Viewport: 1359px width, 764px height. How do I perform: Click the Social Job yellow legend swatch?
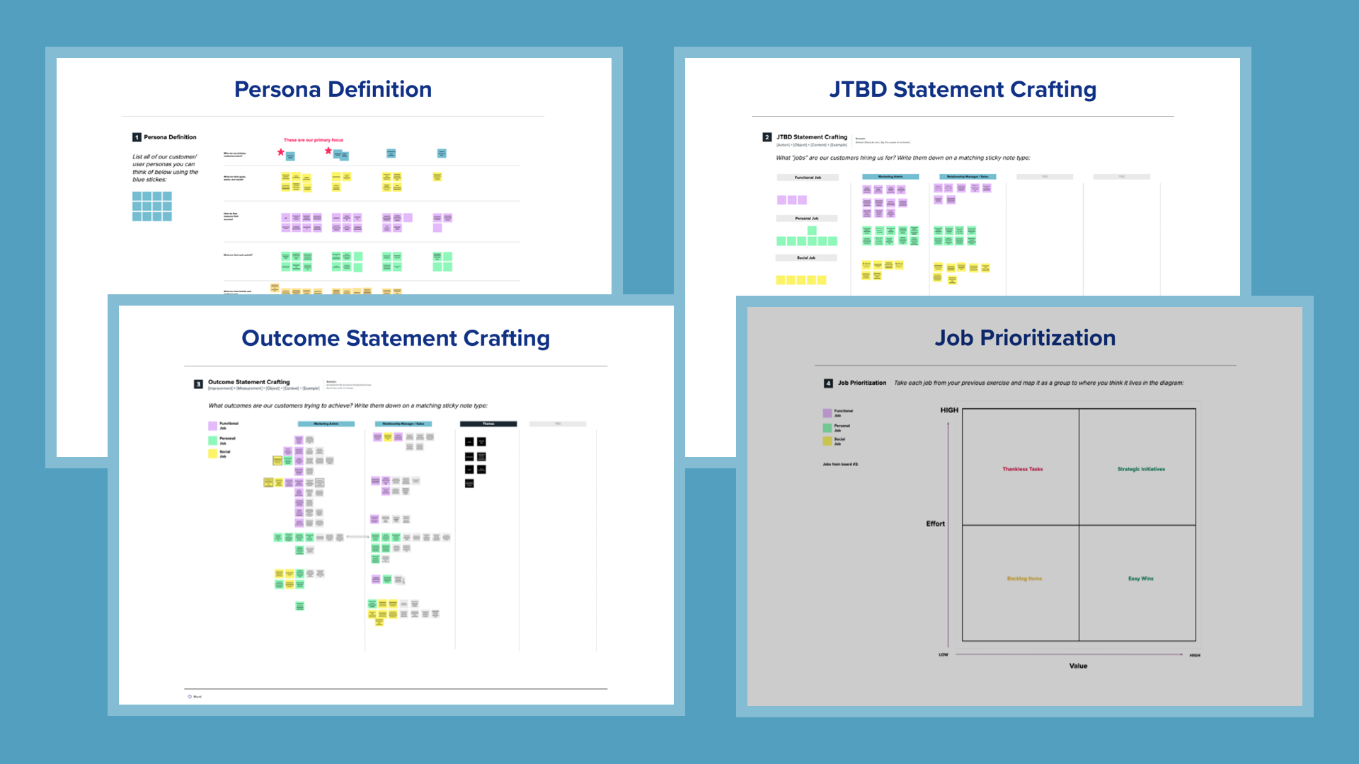click(212, 454)
